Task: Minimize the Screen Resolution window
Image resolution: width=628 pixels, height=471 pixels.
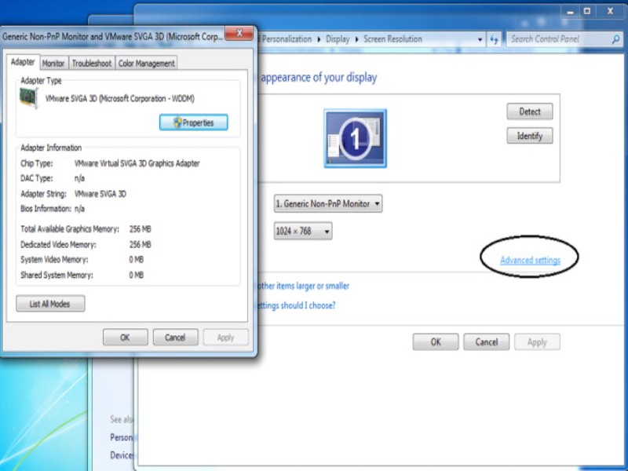Action: (x=570, y=12)
